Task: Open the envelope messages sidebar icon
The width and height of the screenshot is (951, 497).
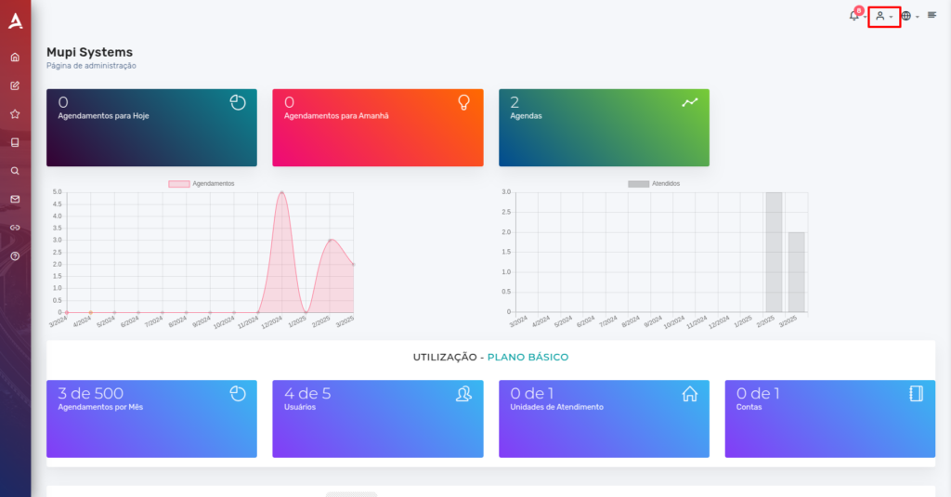Action: click(15, 199)
